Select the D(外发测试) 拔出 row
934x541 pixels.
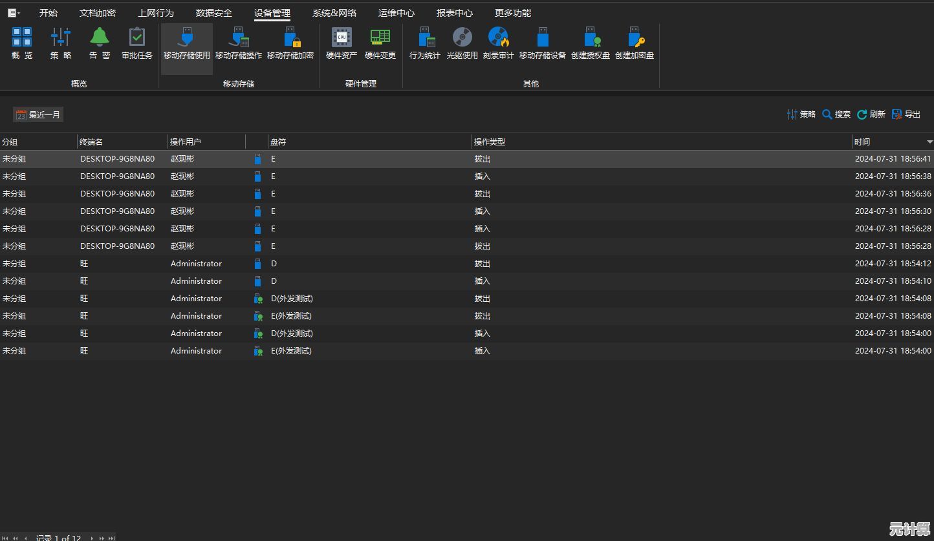pyautogui.click(x=388, y=299)
